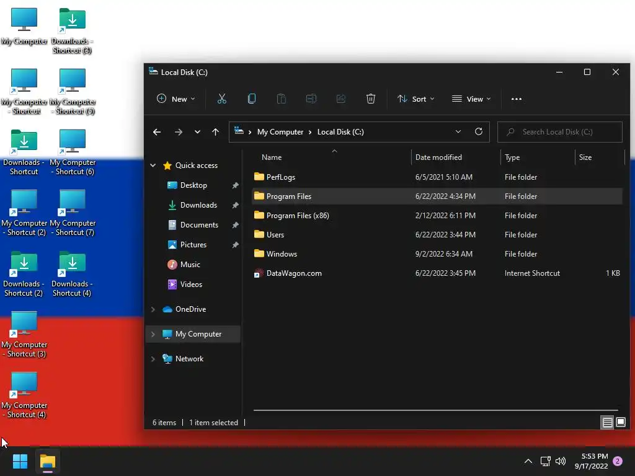
Task: Select the My Computer desktop icon
Action: [x=24, y=26]
